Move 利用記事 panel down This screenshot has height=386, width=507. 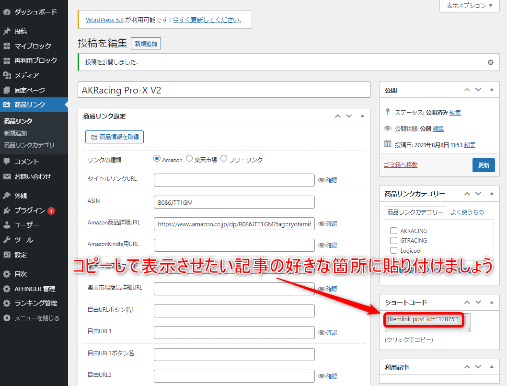pyautogui.click(x=478, y=367)
